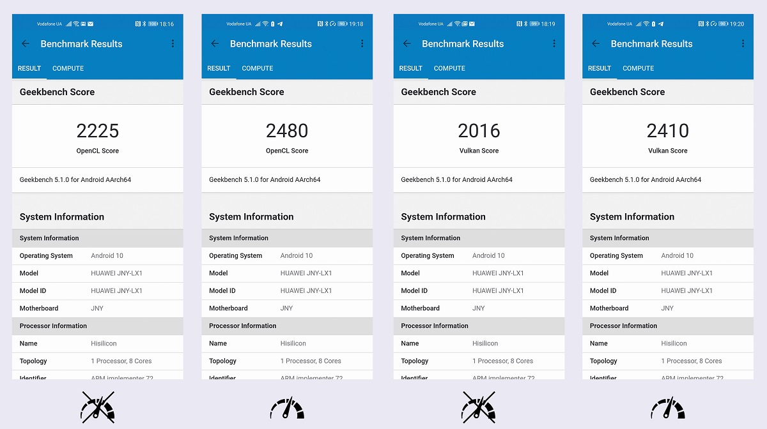Screen dimensions: 767x429
Task: Click Geekbench 5.1.0 version line on 2016 screen
Action: [457, 180]
